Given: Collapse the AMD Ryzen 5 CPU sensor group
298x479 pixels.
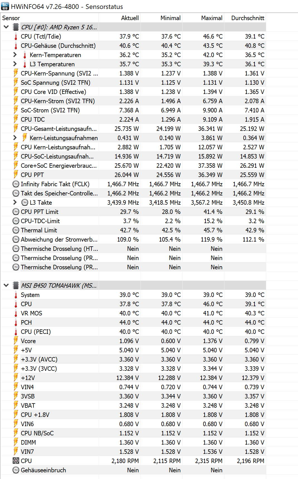Looking at the screenshot, I should [x=6, y=27].
